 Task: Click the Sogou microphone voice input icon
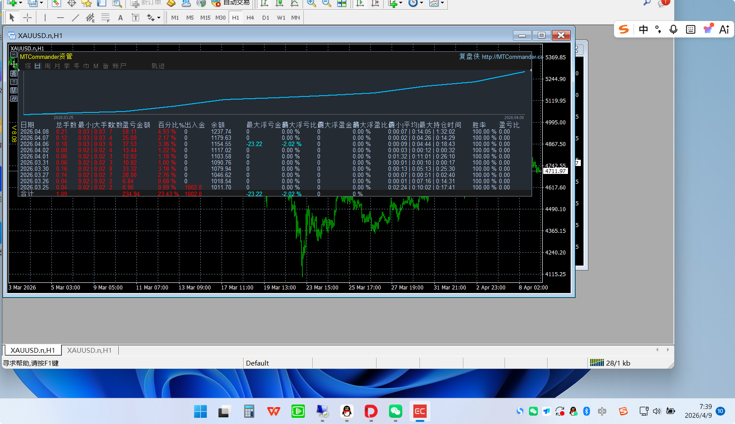[673, 29]
